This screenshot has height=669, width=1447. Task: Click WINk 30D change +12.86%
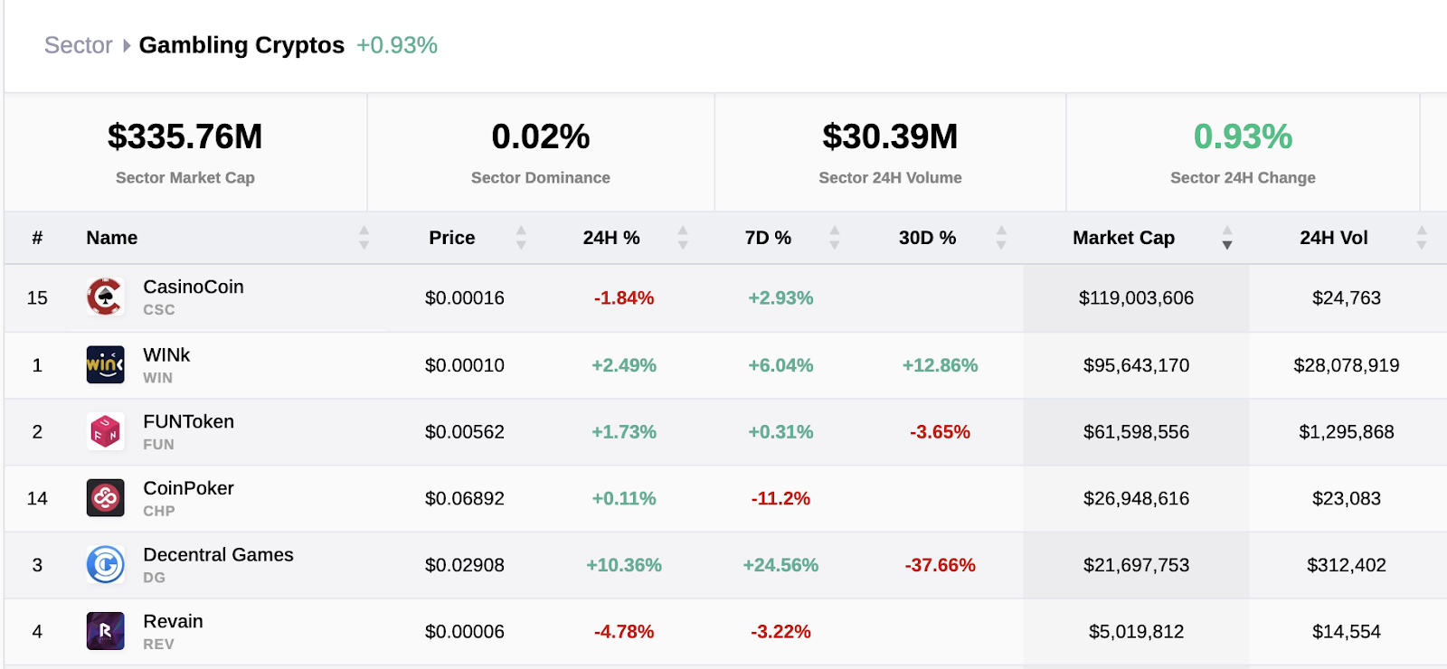coord(940,365)
